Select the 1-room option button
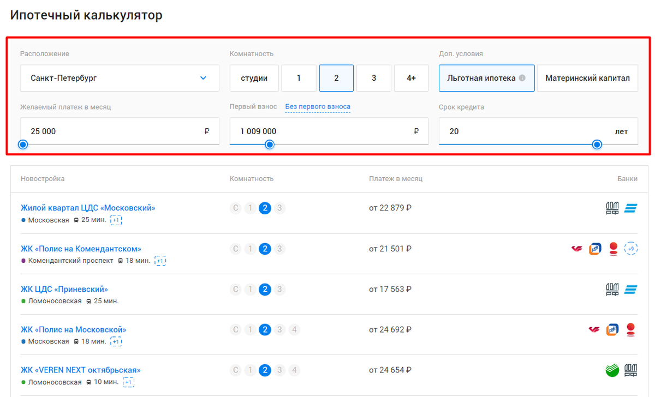Screen dimensions: 655x397 pyautogui.click(x=299, y=78)
